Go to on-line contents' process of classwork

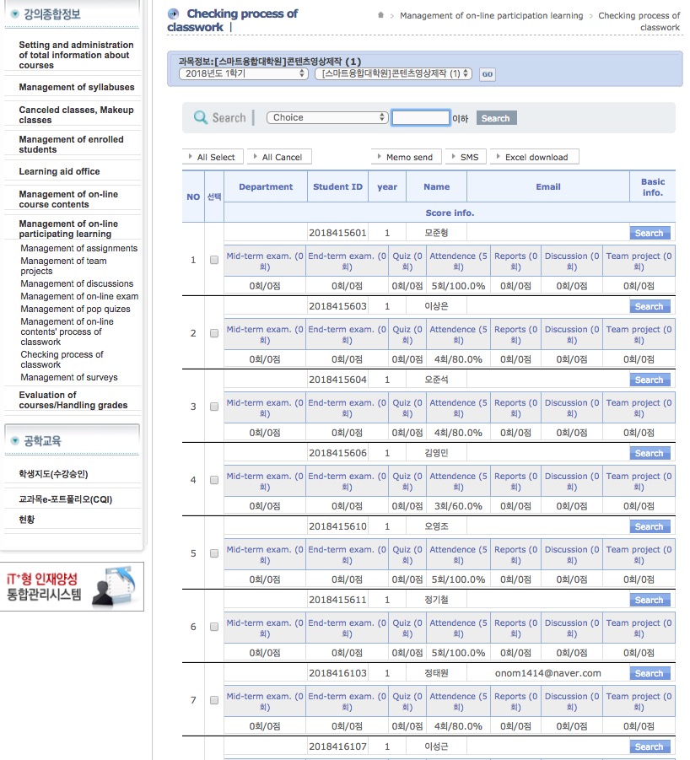tap(67, 331)
